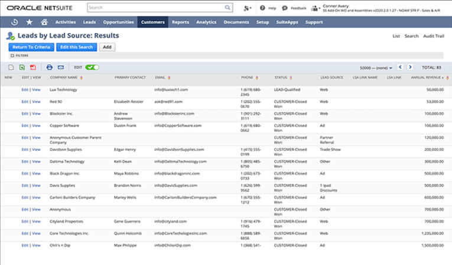Viewport: 452px width, 265px height.
Task: Open the page range dropdown
Action: pos(376,68)
